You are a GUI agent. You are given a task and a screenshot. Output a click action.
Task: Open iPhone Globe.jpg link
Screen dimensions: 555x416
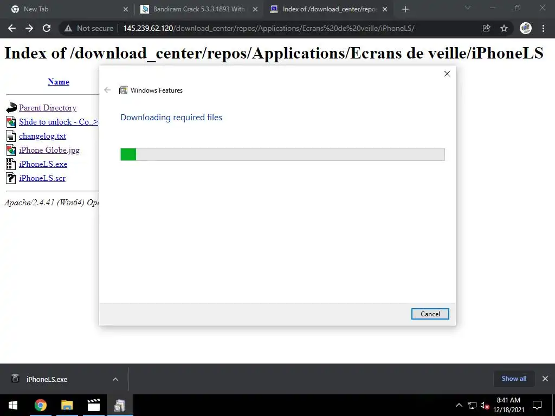point(49,150)
